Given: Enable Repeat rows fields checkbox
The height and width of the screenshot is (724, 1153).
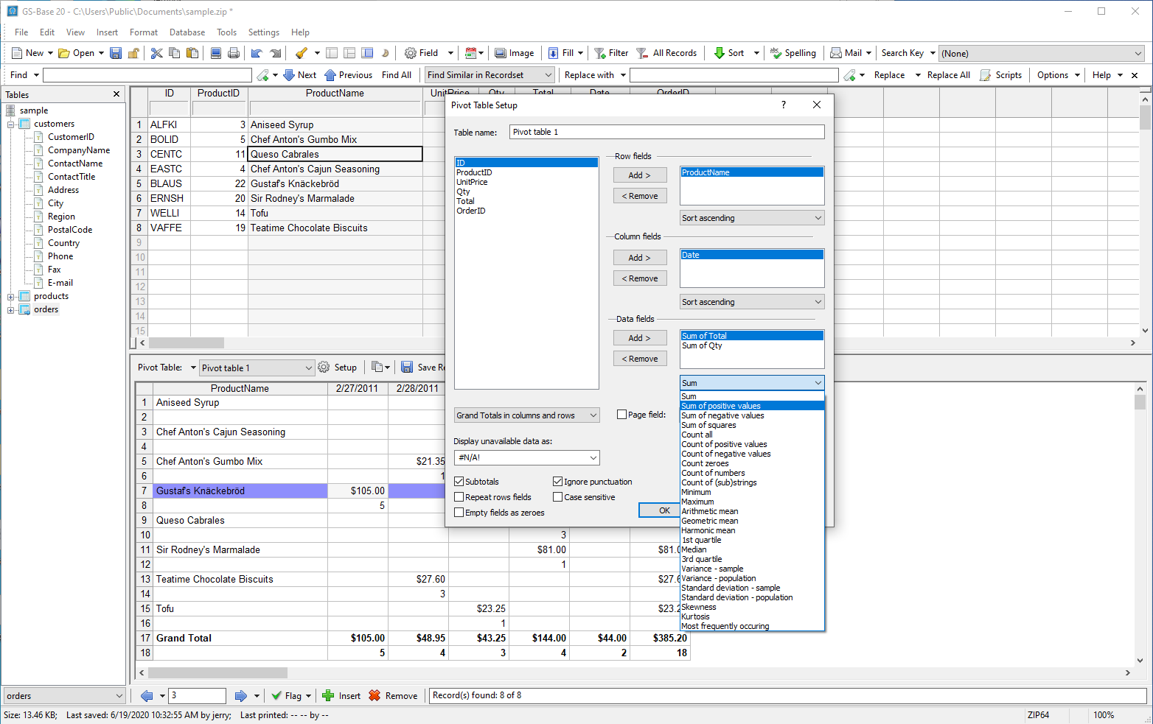Looking at the screenshot, I should (459, 497).
